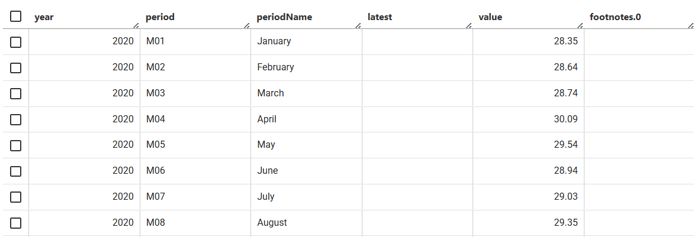Select the April row checkbox
This screenshot has width=694, height=237.
15,119
